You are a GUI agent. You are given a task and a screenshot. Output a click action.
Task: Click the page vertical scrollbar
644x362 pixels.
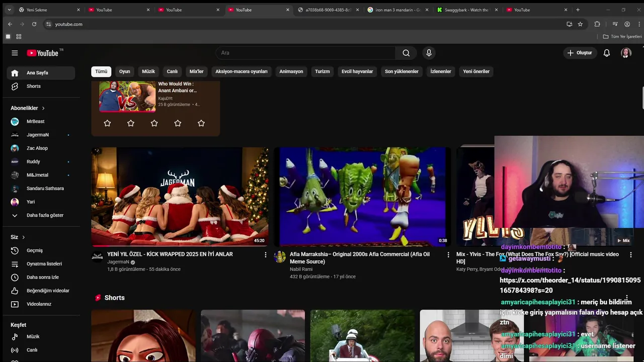click(642, 98)
